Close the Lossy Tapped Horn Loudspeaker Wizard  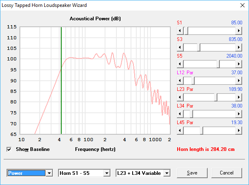(243, 5)
